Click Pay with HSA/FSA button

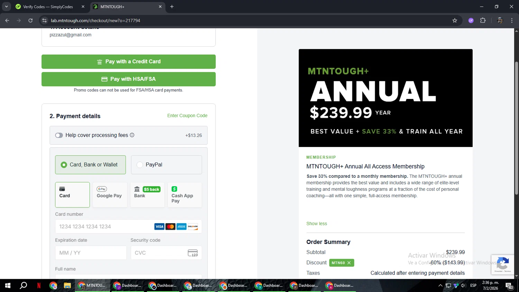click(x=128, y=79)
